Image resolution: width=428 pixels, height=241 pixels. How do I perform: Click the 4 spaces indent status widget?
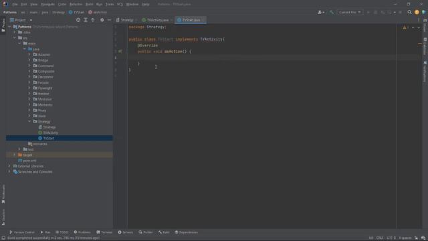click(405, 238)
